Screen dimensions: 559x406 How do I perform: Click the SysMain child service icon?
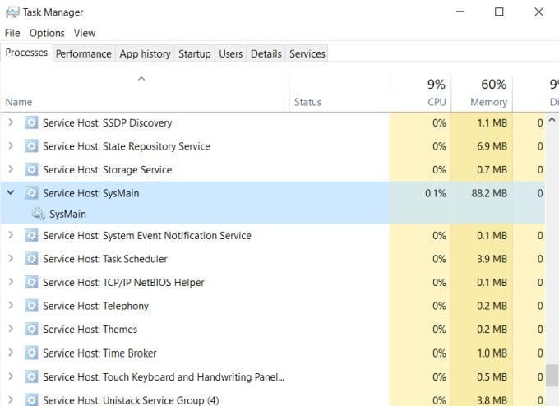coord(38,214)
